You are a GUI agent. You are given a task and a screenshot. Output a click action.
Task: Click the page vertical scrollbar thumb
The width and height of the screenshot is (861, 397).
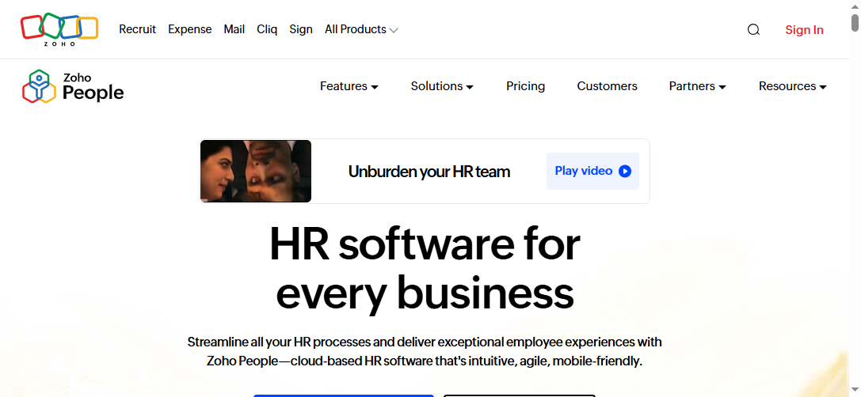coord(855,22)
